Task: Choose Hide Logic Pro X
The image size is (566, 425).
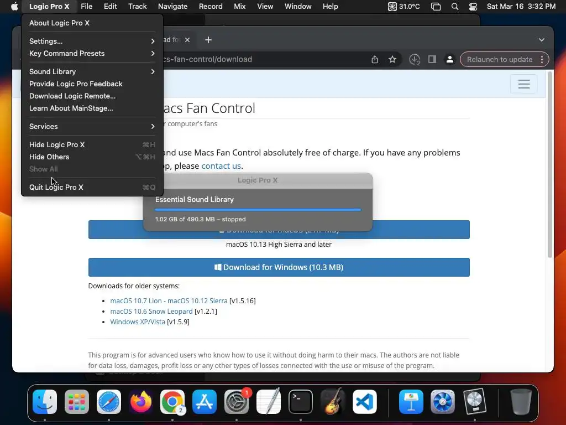Action: pos(92,144)
